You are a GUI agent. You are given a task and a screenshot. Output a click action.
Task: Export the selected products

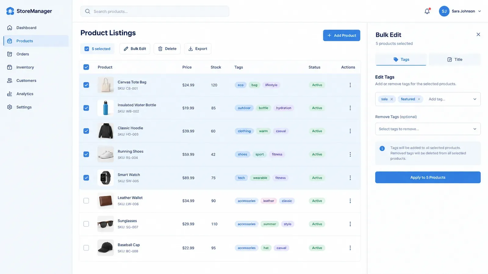tap(198, 49)
